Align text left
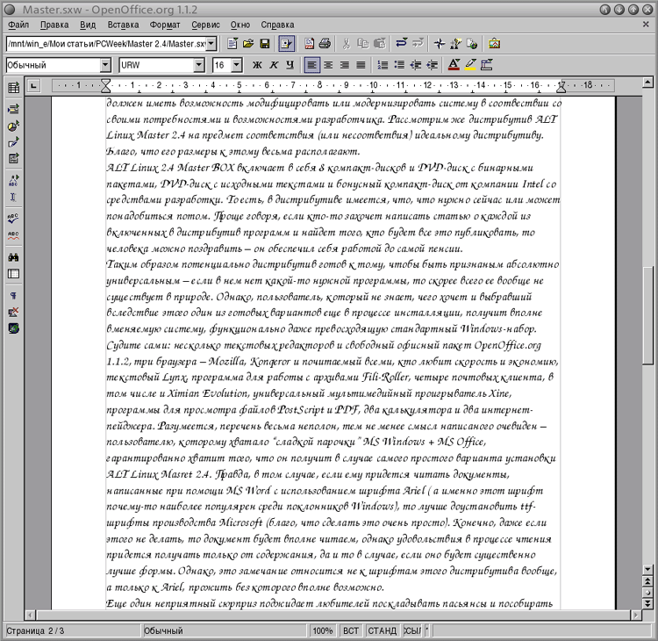The height and width of the screenshot is (641, 658). point(311,65)
